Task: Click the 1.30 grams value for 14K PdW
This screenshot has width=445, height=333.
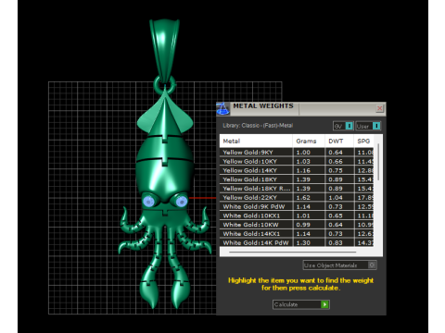Action: click(x=303, y=243)
